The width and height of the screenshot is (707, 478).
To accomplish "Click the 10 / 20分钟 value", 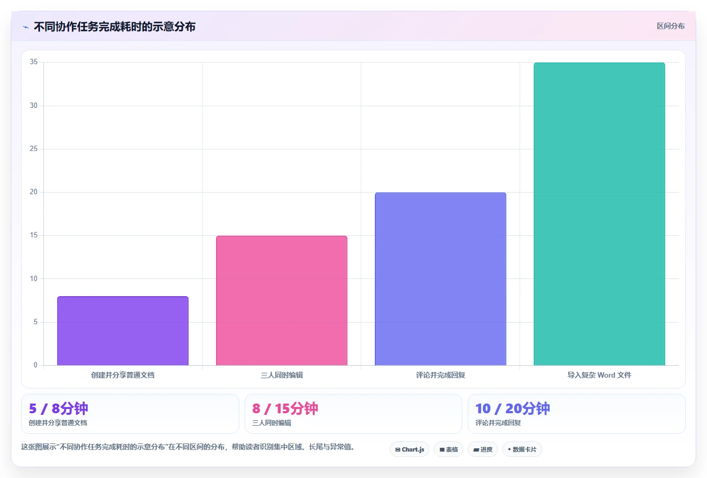I will pos(513,408).
